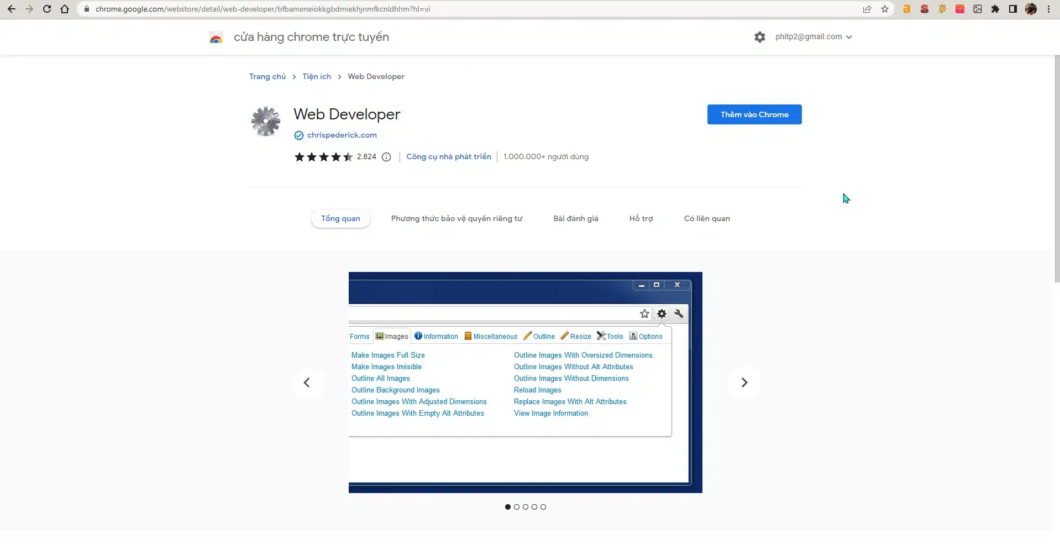This screenshot has height=550, width=1060.
Task: Visit chrispederick.com publisher link
Action: (x=342, y=135)
